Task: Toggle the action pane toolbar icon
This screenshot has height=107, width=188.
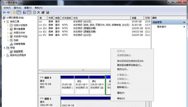Action: (29, 12)
